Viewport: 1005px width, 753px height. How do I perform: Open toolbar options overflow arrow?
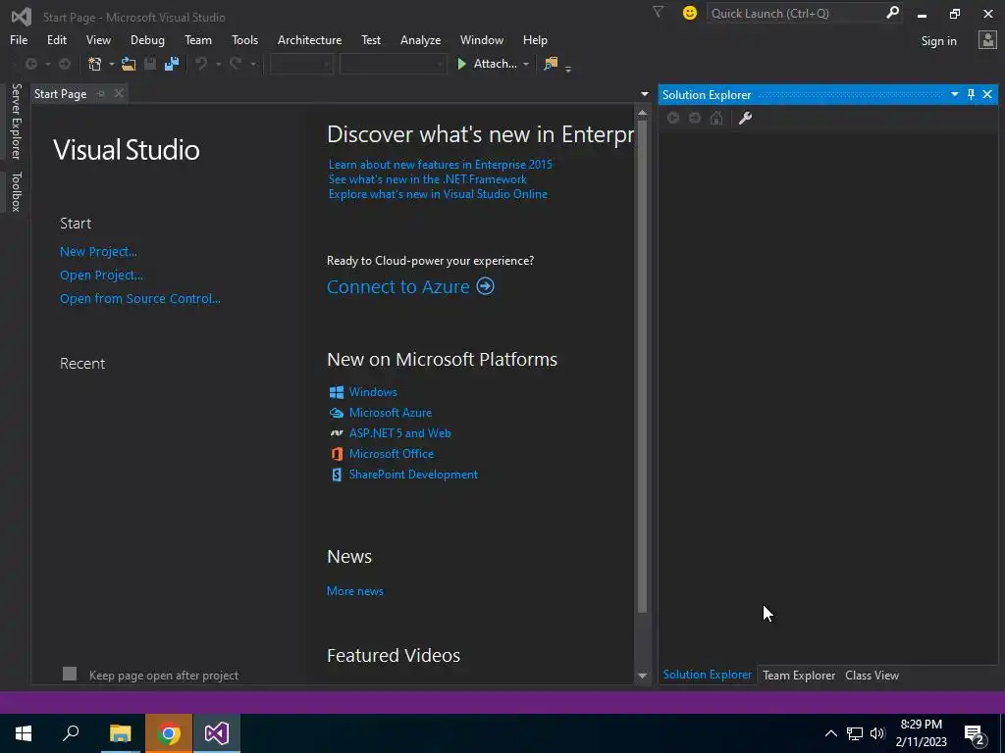(568, 69)
